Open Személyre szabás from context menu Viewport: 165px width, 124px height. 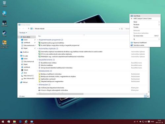[145, 45]
